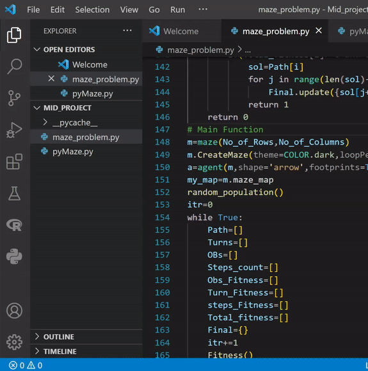Click the 'itr+=1' line

223,343
